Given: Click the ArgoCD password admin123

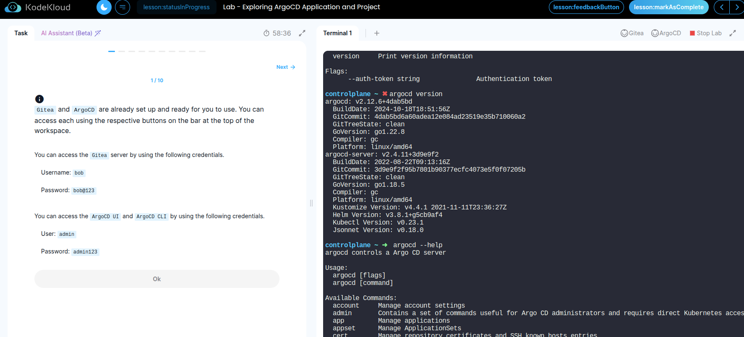Looking at the screenshot, I should pyautogui.click(x=85, y=252).
